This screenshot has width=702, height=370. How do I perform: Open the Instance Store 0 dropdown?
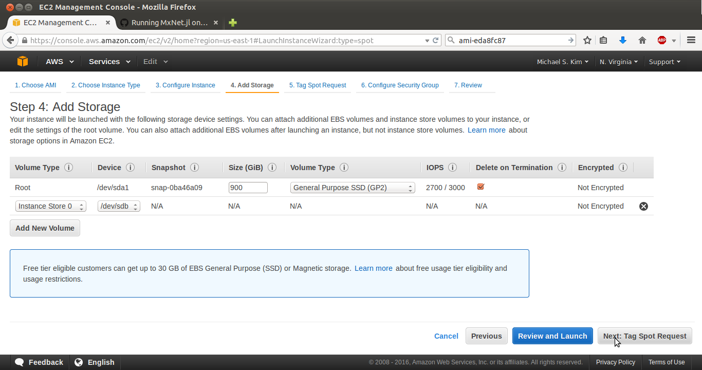pyautogui.click(x=50, y=206)
